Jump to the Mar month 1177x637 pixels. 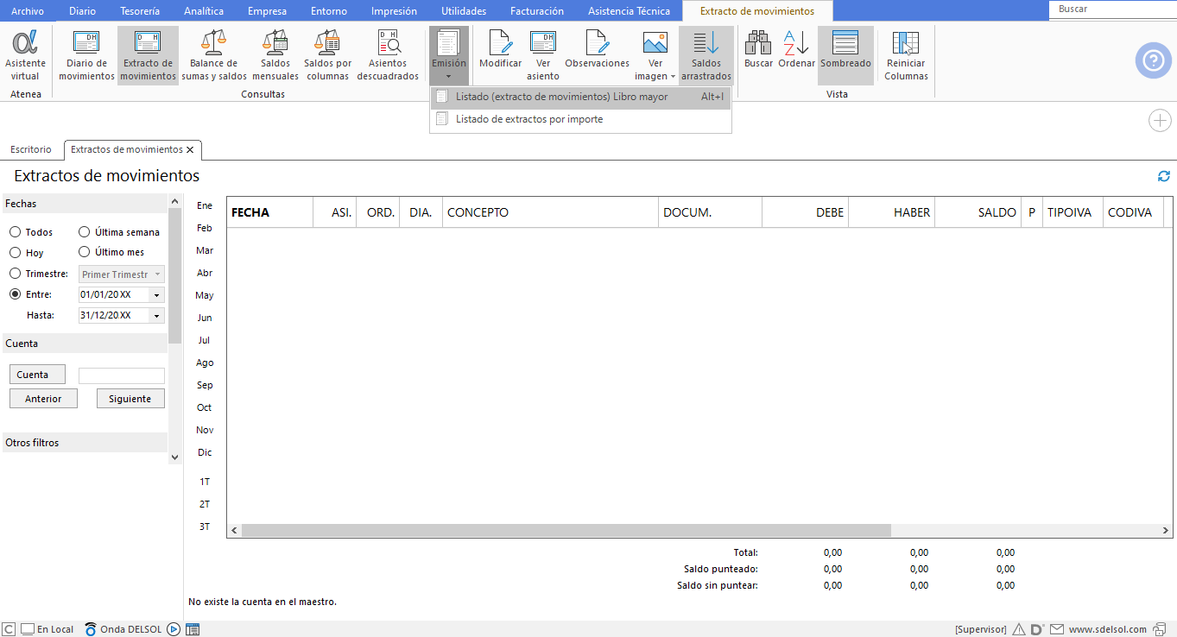click(205, 250)
